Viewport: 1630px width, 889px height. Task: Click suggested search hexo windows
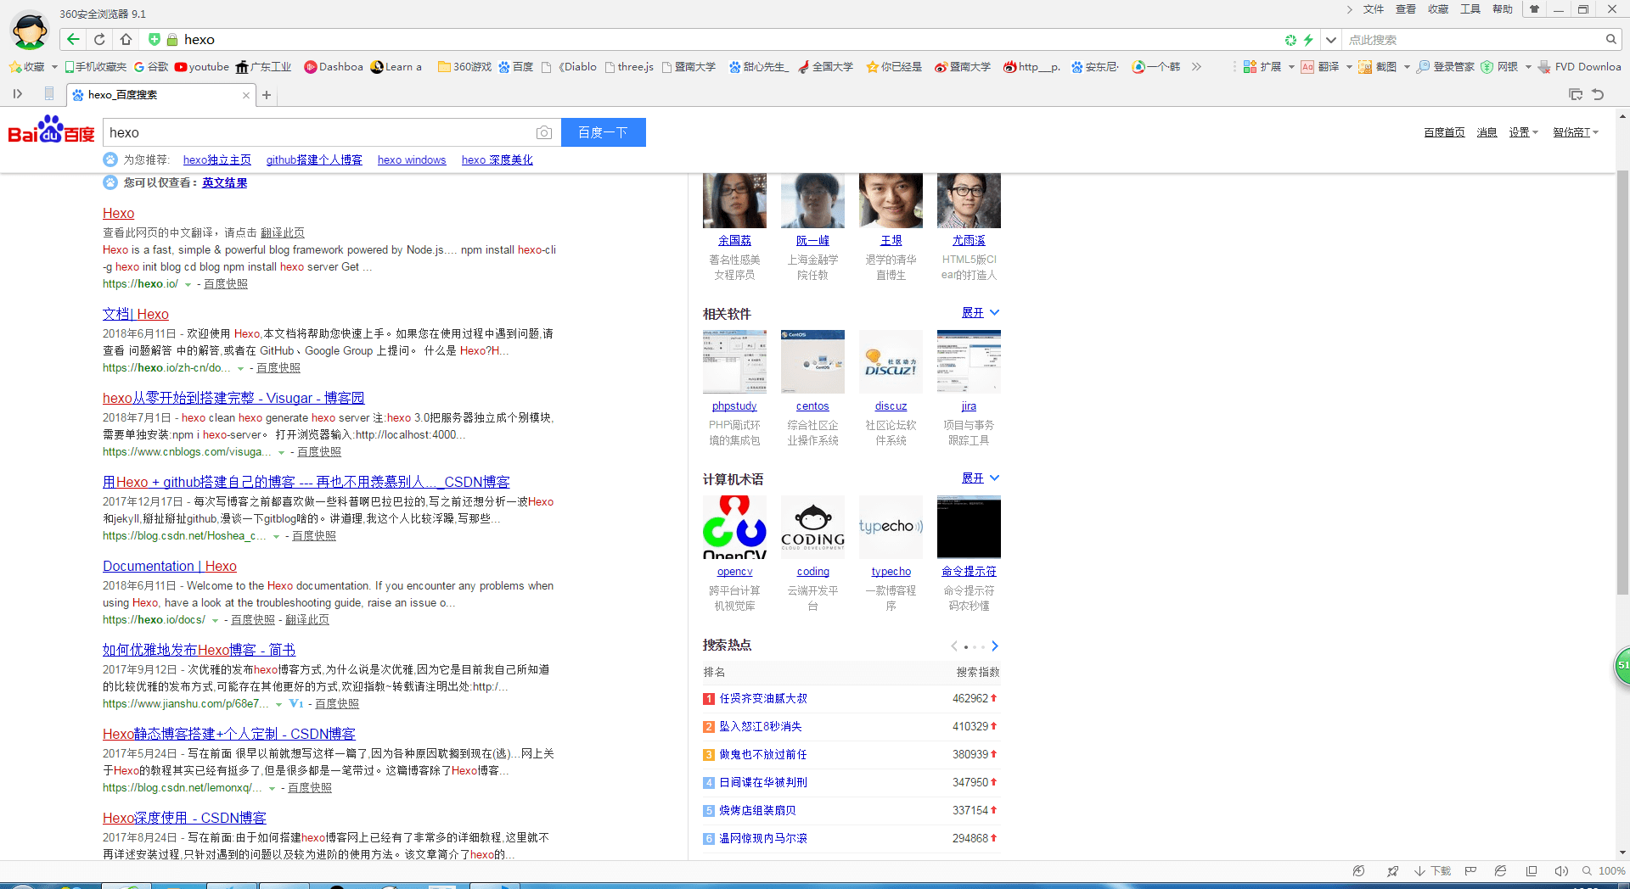click(x=412, y=160)
